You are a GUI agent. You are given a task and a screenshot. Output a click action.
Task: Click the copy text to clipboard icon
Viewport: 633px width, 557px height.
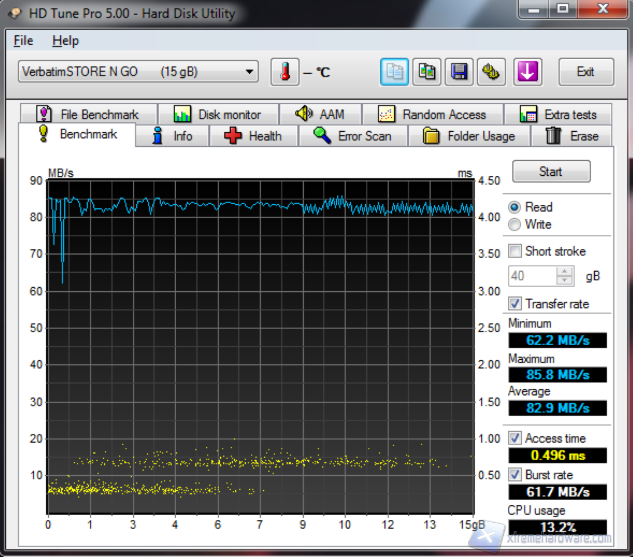(x=395, y=72)
